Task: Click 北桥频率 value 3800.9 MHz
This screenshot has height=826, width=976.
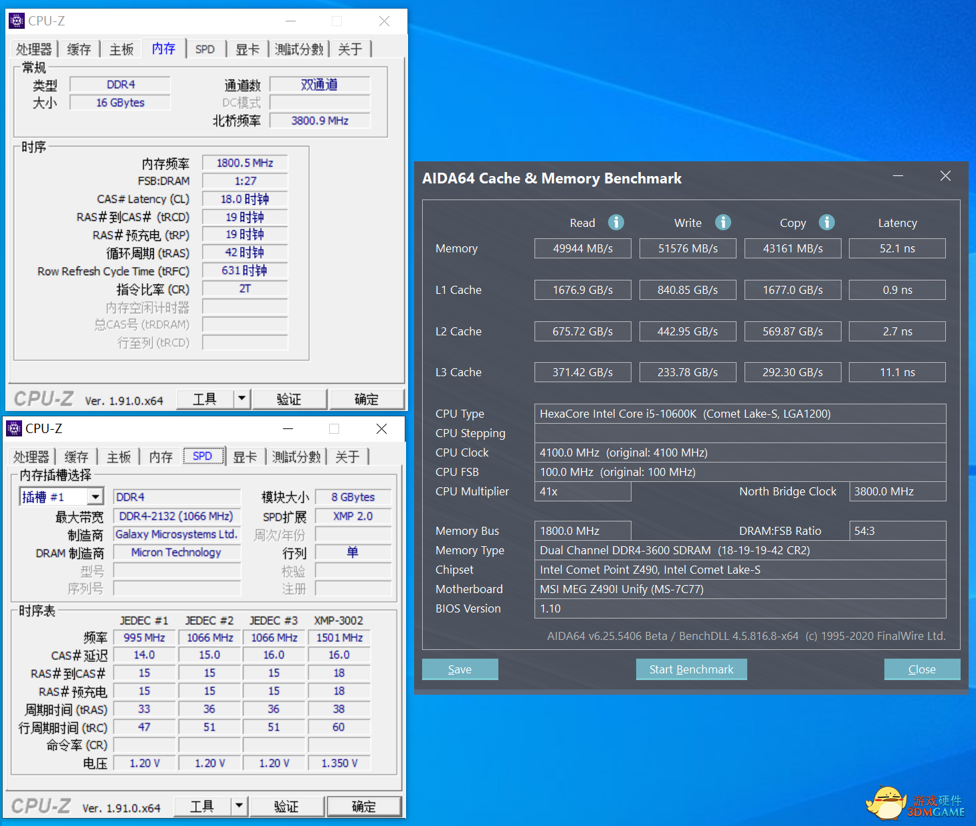Action: (320, 120)
